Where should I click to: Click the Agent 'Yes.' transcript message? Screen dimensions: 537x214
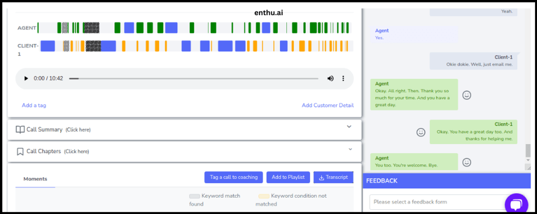point(414,34)
